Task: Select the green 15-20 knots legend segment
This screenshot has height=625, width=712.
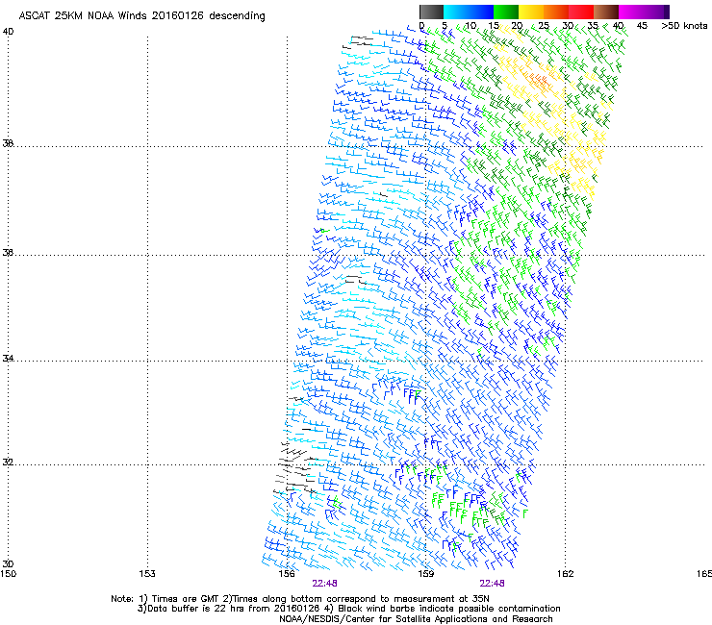Action: point(506,12)
